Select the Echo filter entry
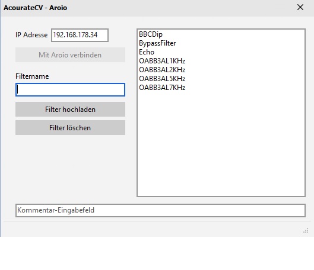This screenshot has width=314, height=270. pos(147,52)
